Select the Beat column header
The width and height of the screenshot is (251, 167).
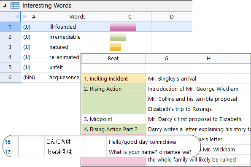pos(113,59)
